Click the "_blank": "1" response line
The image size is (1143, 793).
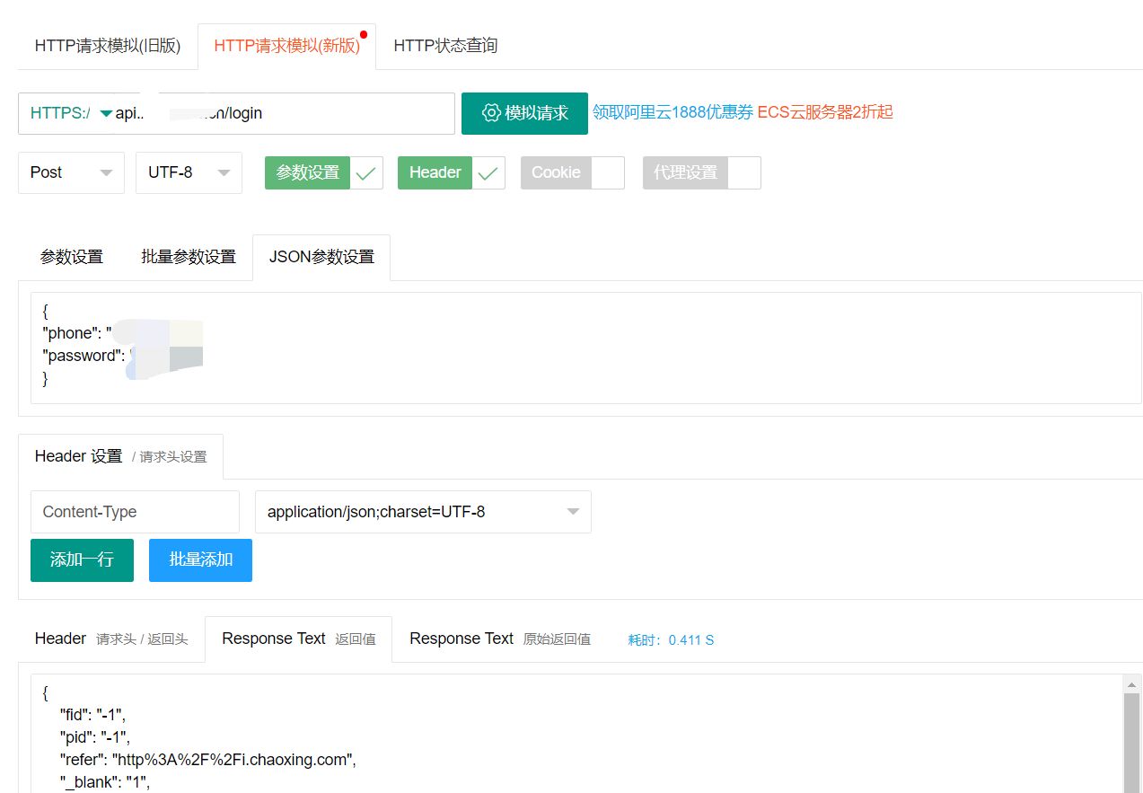pos(107,782)
